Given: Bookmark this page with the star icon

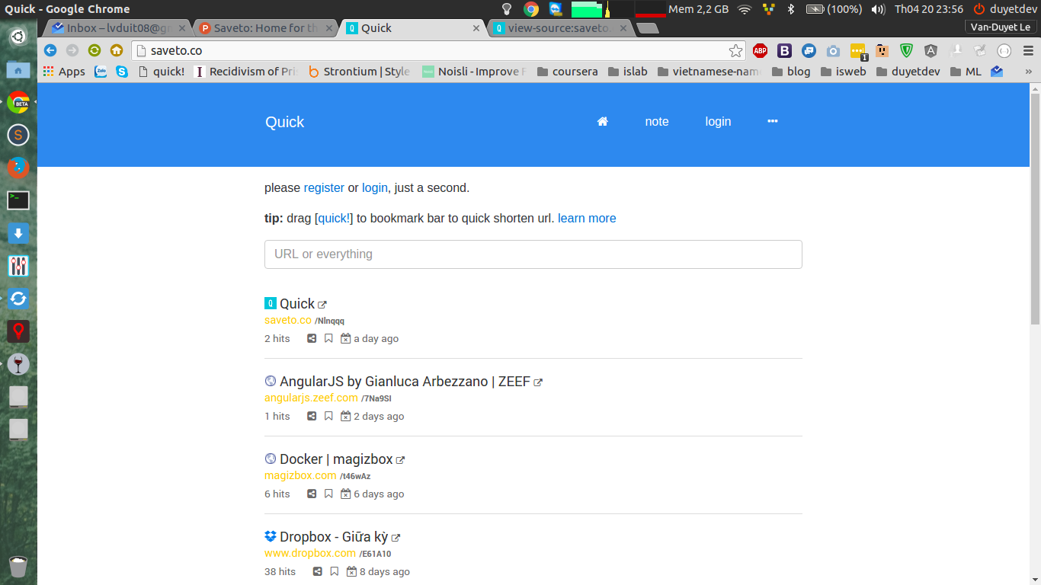Looking at the screenshot, I should [x=735, y=50].
